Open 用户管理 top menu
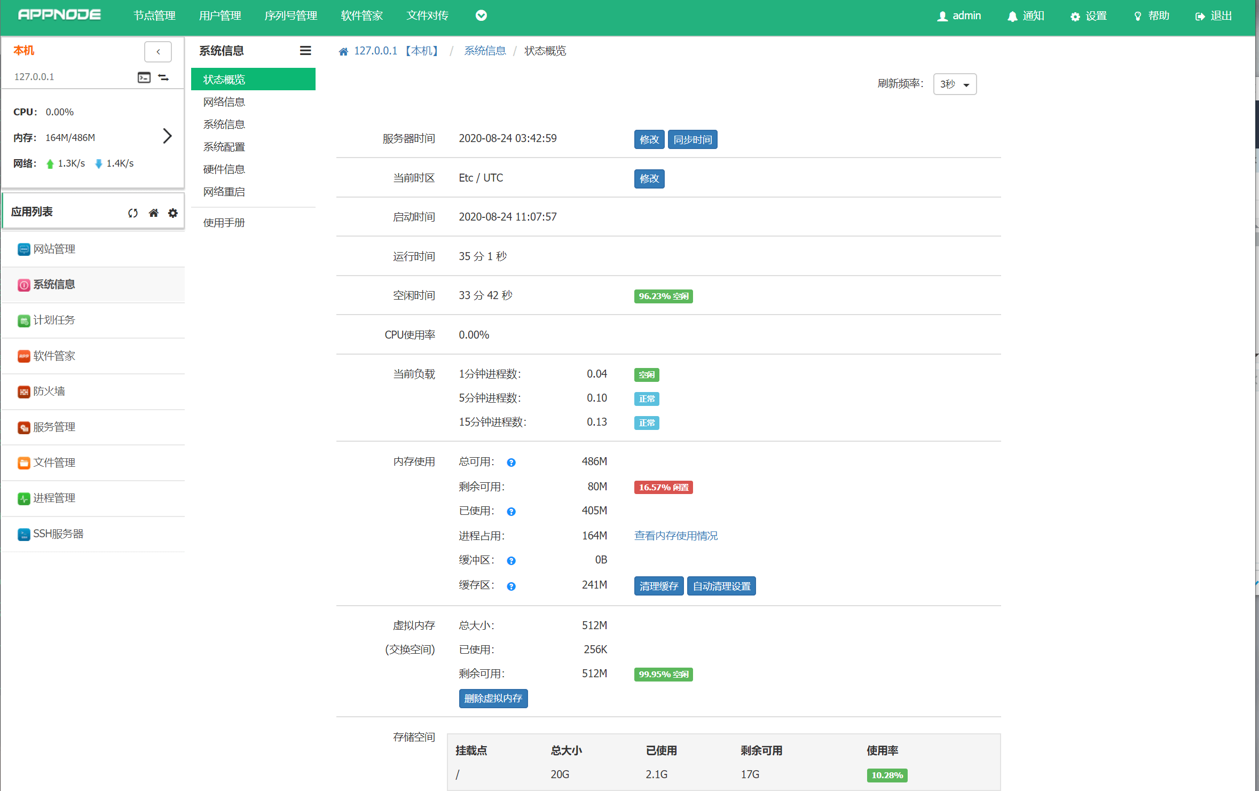1259x791 pixels. pyautogui.click(x=220, y=15)
